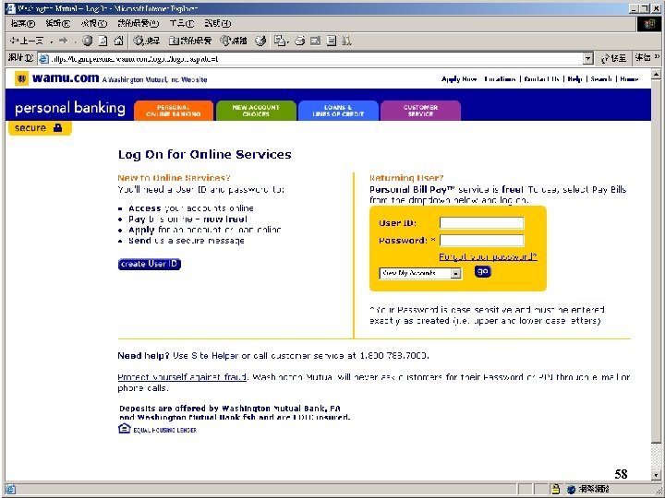The image size is (665, 498).
Task: Open the Edit menu (編輯)
Action: (x=58, y=23)
